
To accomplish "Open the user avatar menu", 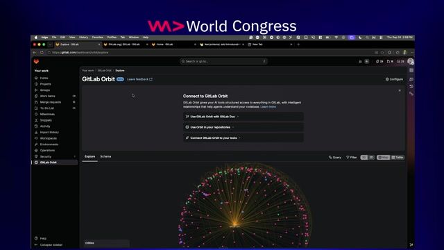I will (410, 62).
